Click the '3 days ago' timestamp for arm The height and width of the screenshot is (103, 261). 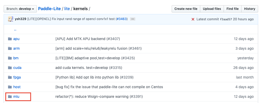click(x=245, y=48)
